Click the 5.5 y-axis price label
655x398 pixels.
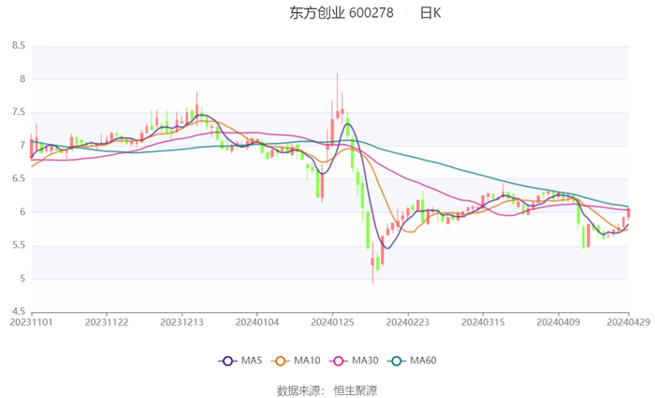18,245
